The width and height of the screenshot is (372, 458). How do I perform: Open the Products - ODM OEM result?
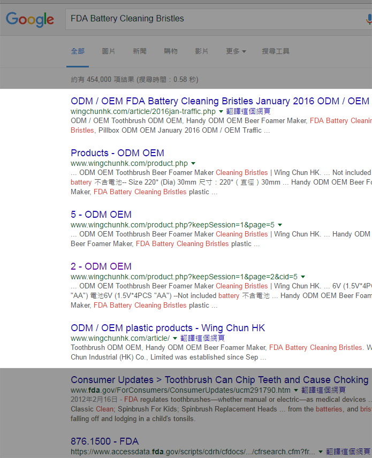pyautogui.click(x=117, y=153)
